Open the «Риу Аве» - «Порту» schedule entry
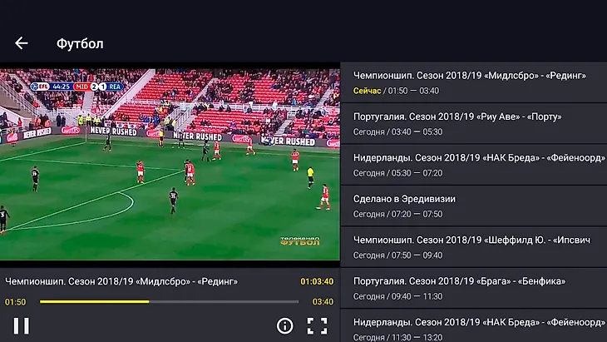The image size is (607, 342). [x=473, y=123]
